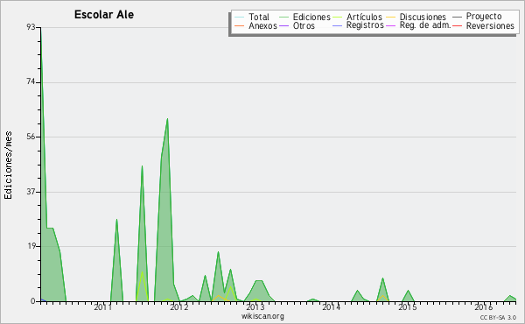Click the 2014 x-axis label

[331, 306]
